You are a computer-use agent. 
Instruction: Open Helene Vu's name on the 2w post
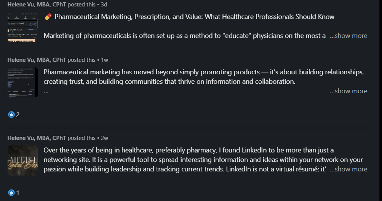coord(37,138)
